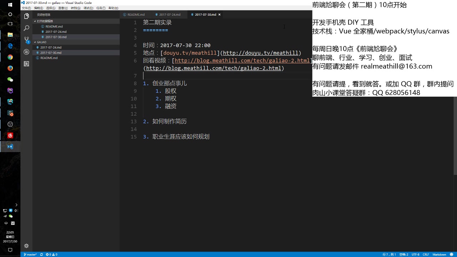The image size is (457, 257).
Task: Open the Extensions view in the activity bar
Action: click(26, 64)
